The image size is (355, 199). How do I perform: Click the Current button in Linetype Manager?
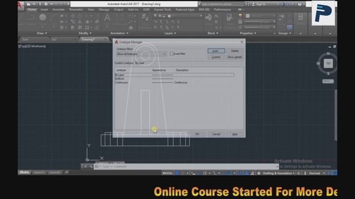(216, 57)
